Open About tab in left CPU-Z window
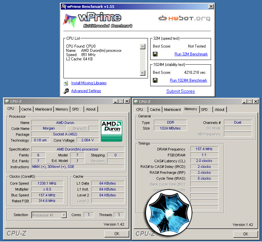This screenshot has width=262, height=242. (x=91, y=109)
